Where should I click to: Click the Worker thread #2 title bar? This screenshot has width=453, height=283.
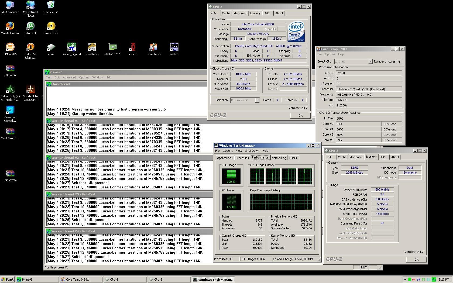coord(181,158)
